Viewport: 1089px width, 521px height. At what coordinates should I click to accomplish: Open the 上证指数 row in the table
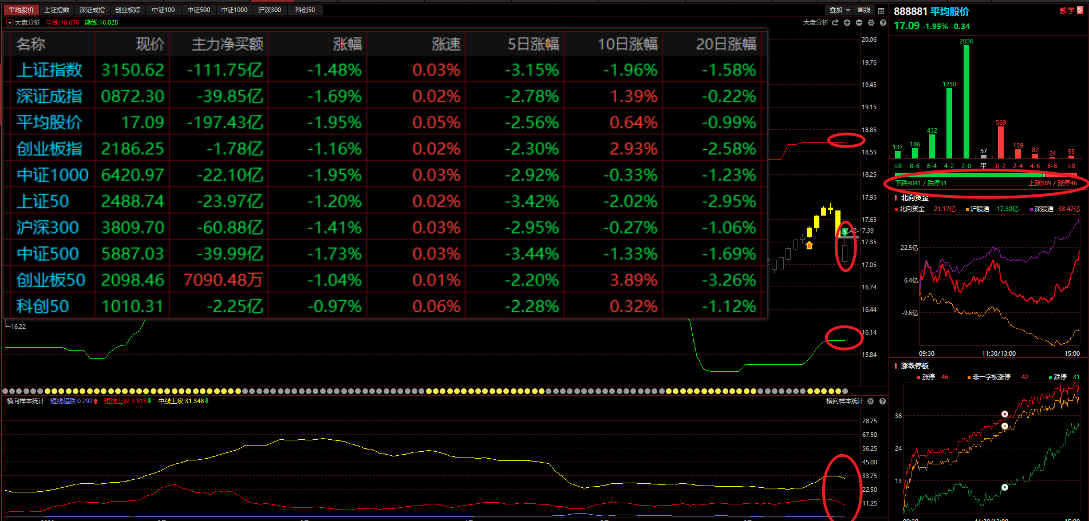[385, 70]
